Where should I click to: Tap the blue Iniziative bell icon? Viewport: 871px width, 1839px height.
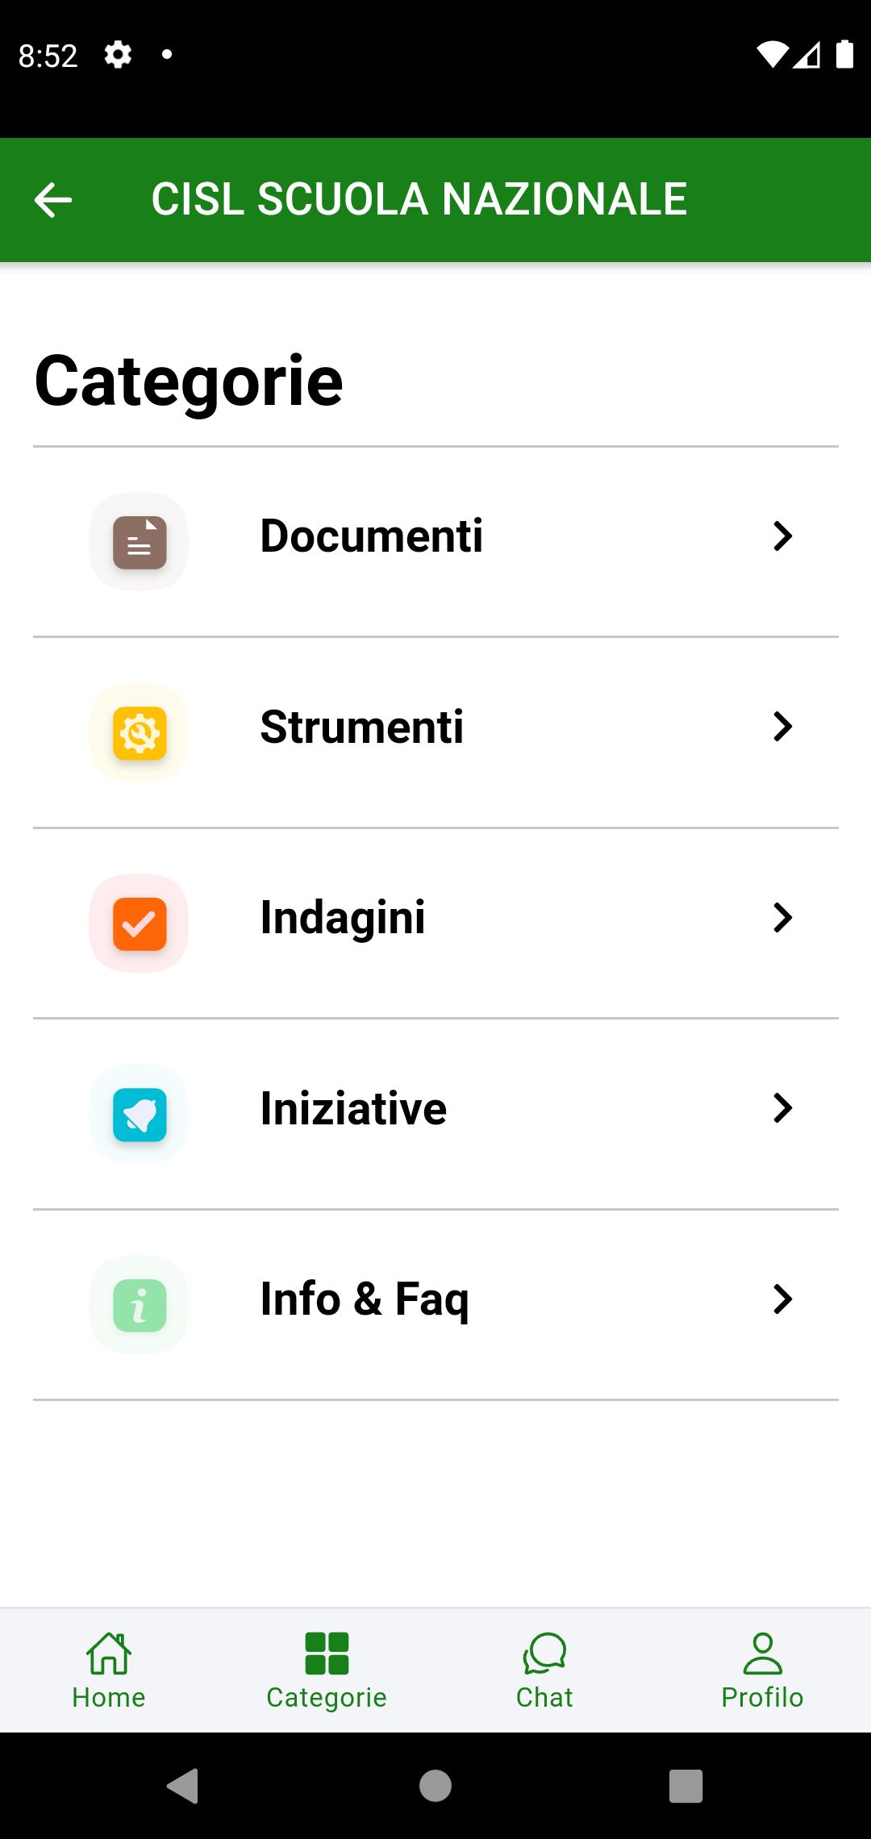(140, 1115)
